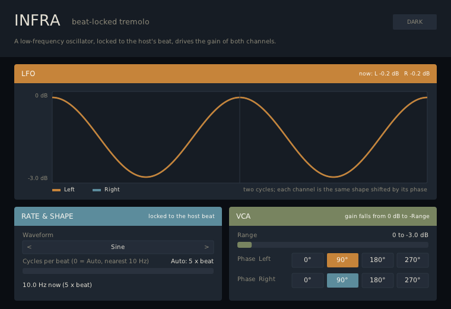The image size is (451, 309).
Task: Click the orange Left legend swatch
Action: tap(56, 190)
